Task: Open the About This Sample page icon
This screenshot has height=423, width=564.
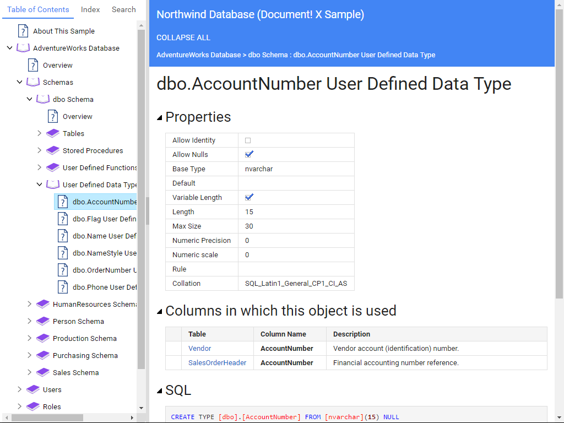Action: [23, 31]
